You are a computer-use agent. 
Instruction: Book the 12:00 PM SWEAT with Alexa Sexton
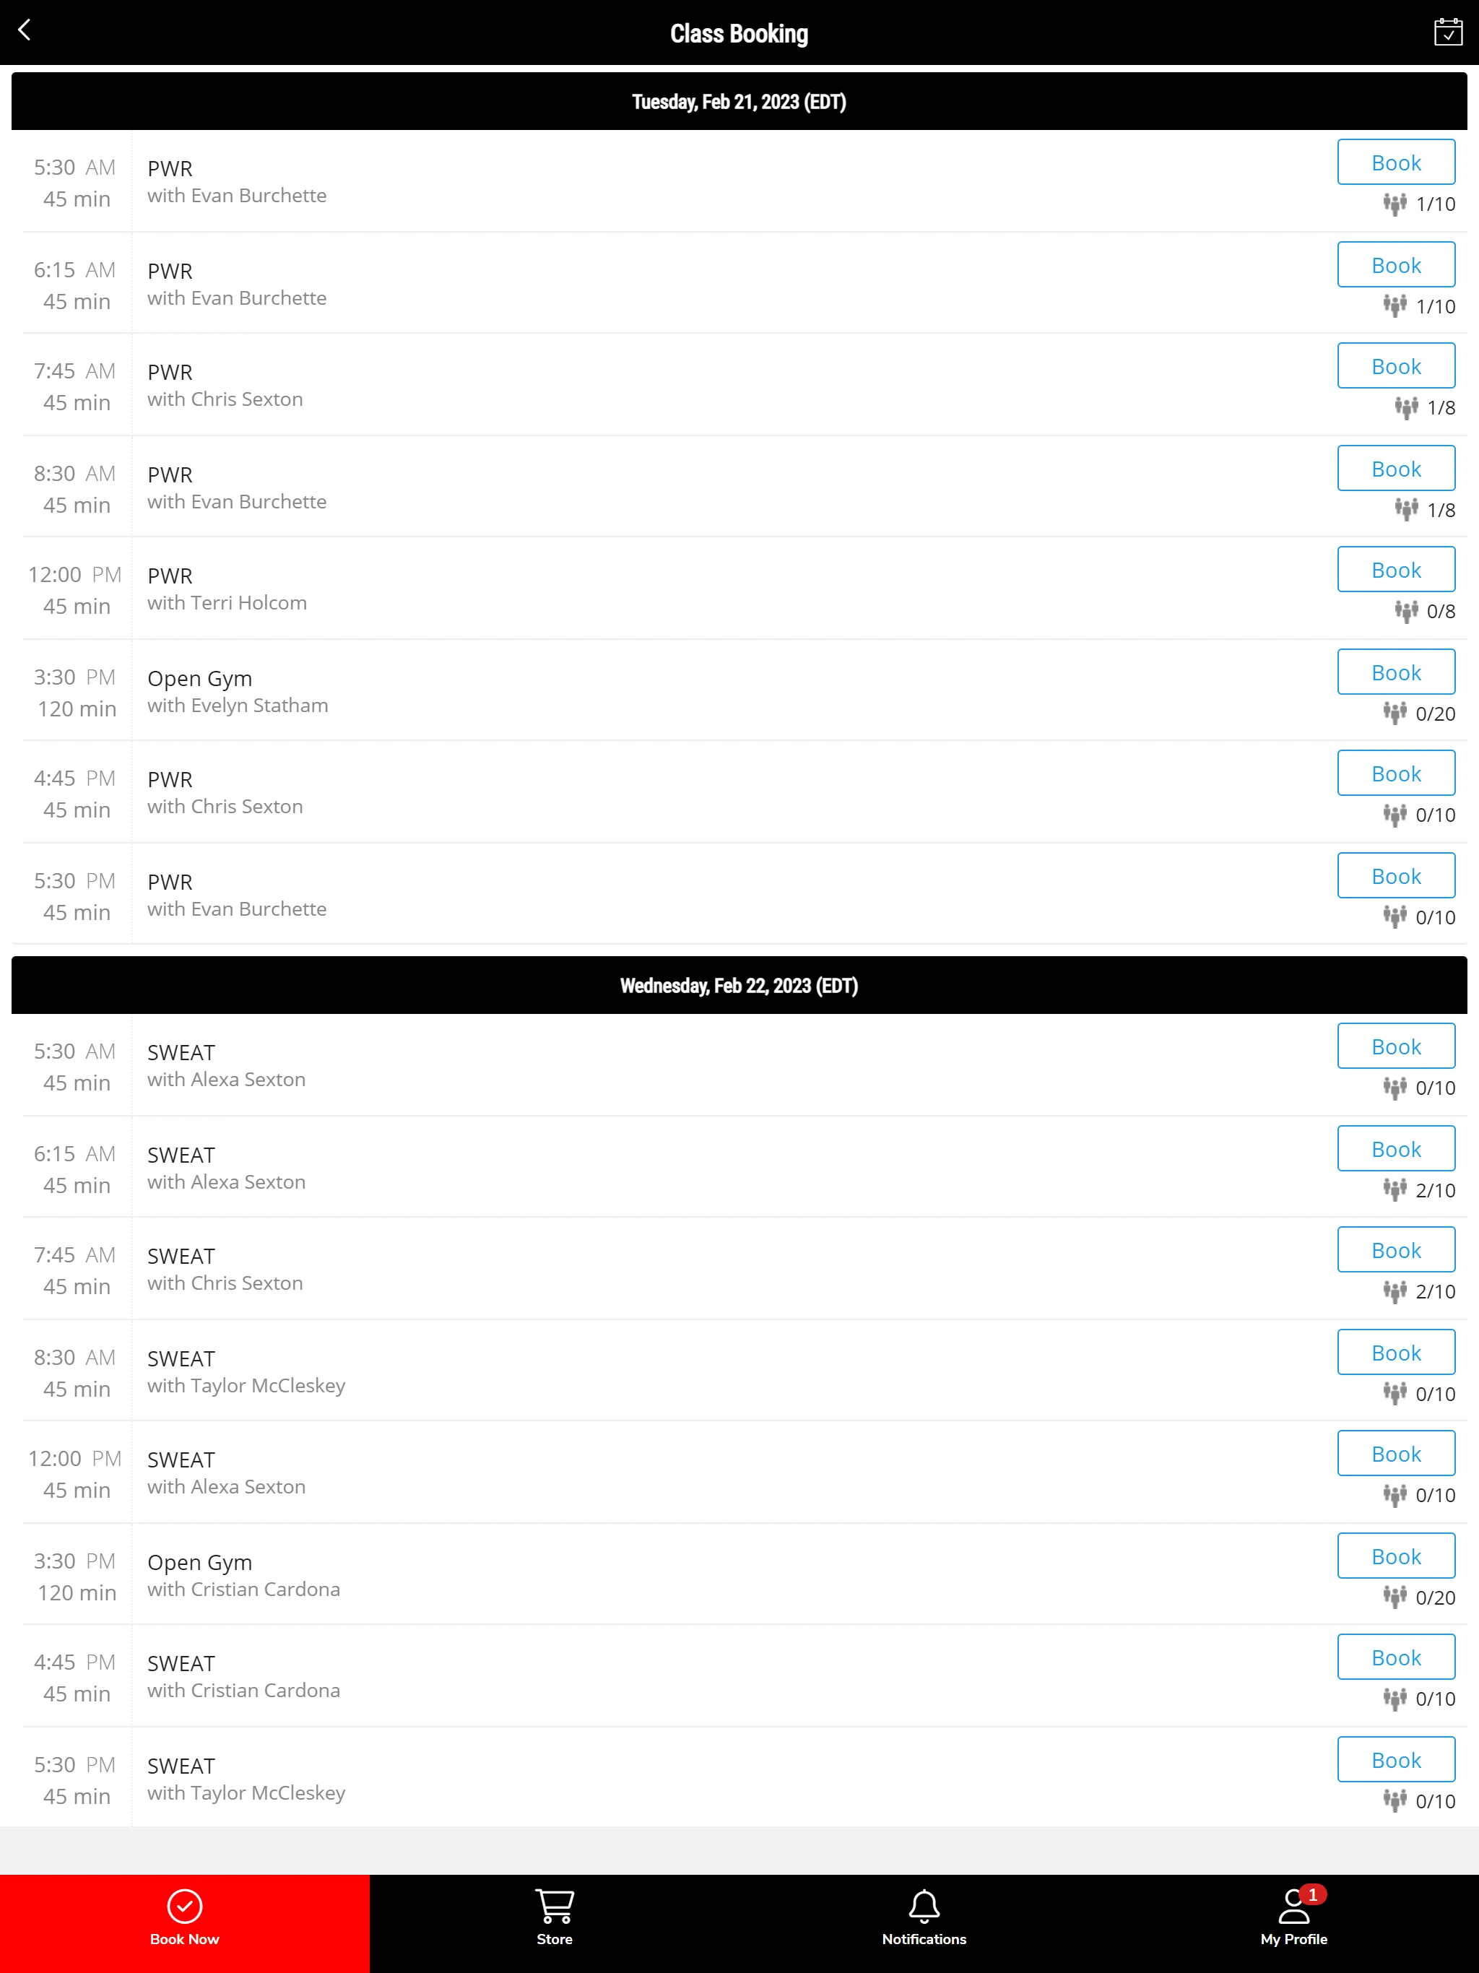(1395, 1454)
